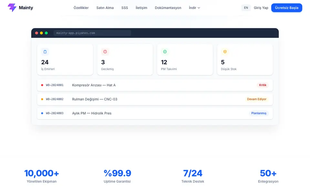Open the Kompresör Arızası — Hat A row title
Image resolution: width=310 pixels, height=194 pixels.
(x=94, y=85)
